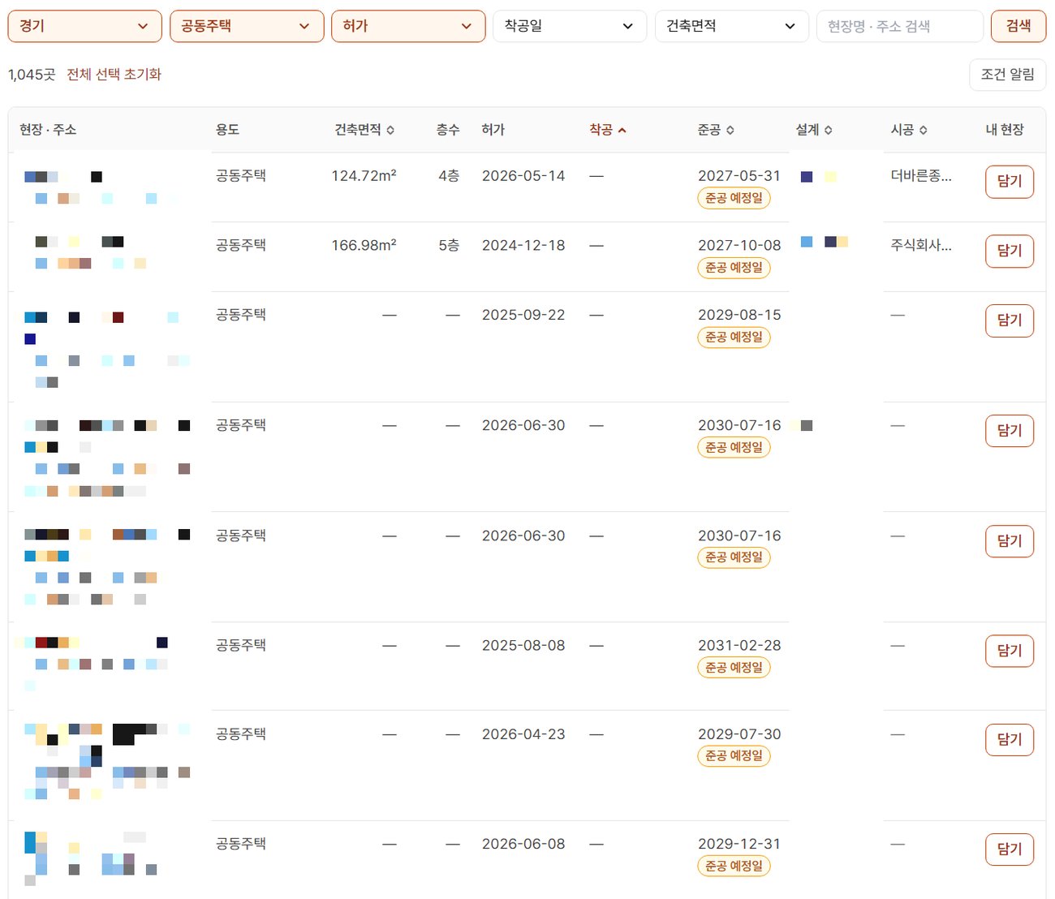Click the 조건 알림 button
Image resolution: width=1055 pixels, height=899 pixels.
click(x=1008, y=75)
